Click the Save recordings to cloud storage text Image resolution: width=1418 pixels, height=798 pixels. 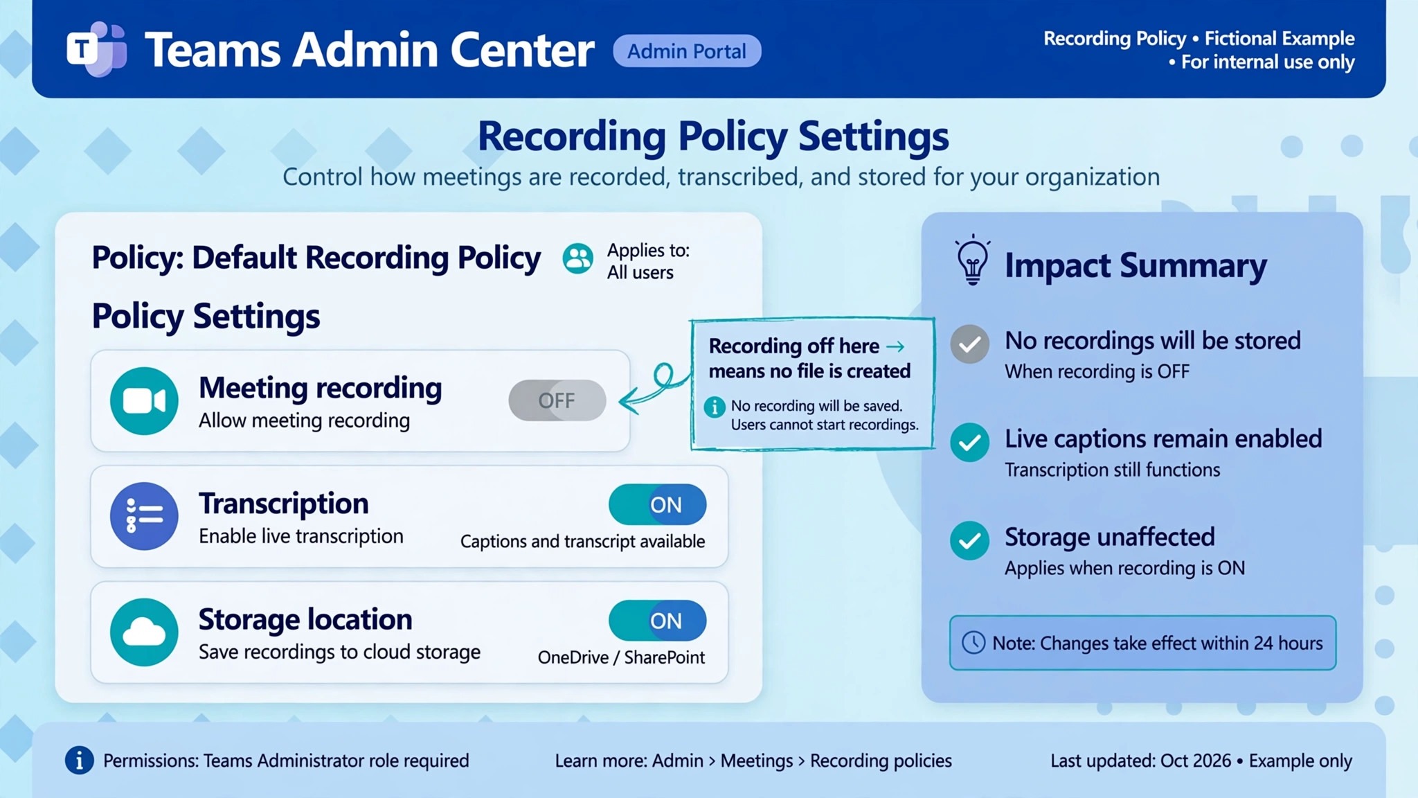tap(339, 652)
